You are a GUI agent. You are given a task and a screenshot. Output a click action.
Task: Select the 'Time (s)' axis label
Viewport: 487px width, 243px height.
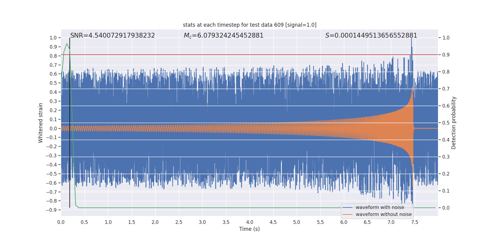(x=250, y=229)
